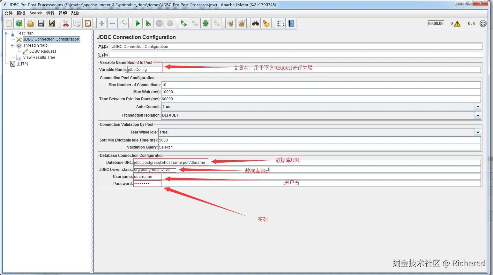Open the Test While Idle dropdown arrow
This screenshot has width=493, height=275.
click(478, 132)
